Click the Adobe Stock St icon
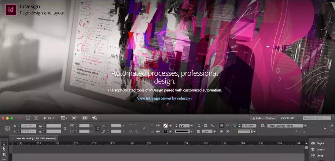The image size is (335, 161). point(36,118)
